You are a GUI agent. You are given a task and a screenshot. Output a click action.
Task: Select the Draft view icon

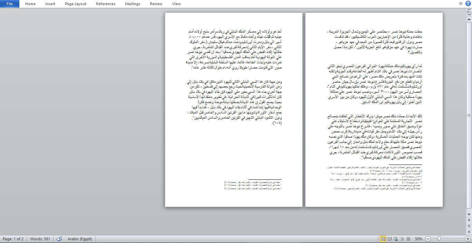point(408,239)
